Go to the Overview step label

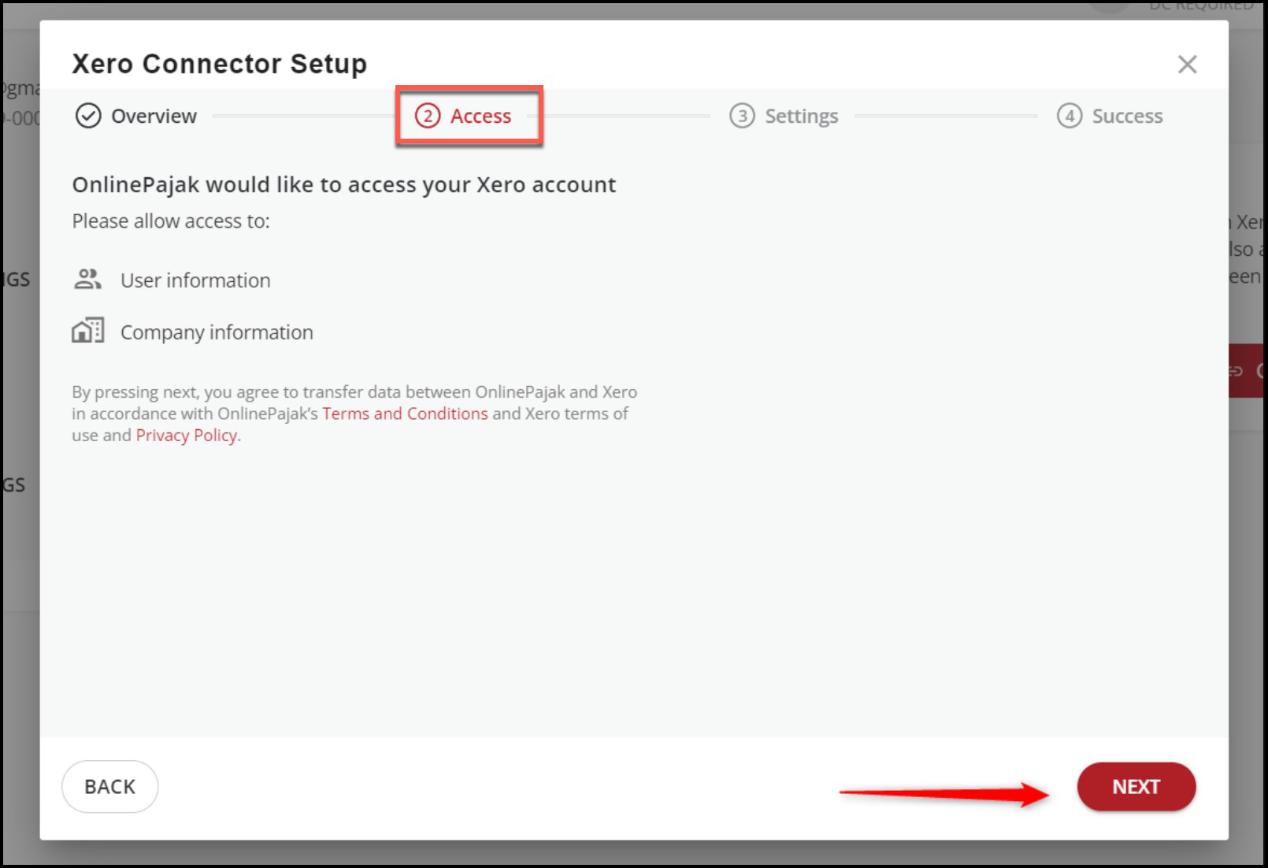(154, 117)
